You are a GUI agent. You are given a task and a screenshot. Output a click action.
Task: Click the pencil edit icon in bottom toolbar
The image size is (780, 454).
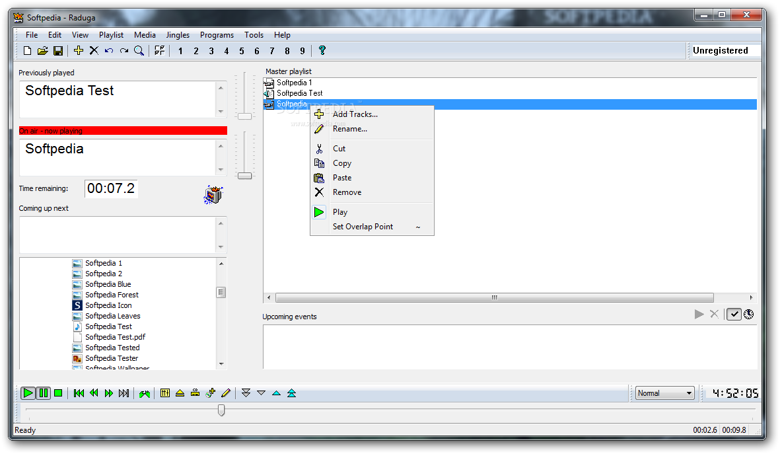[x=226, y=393]
